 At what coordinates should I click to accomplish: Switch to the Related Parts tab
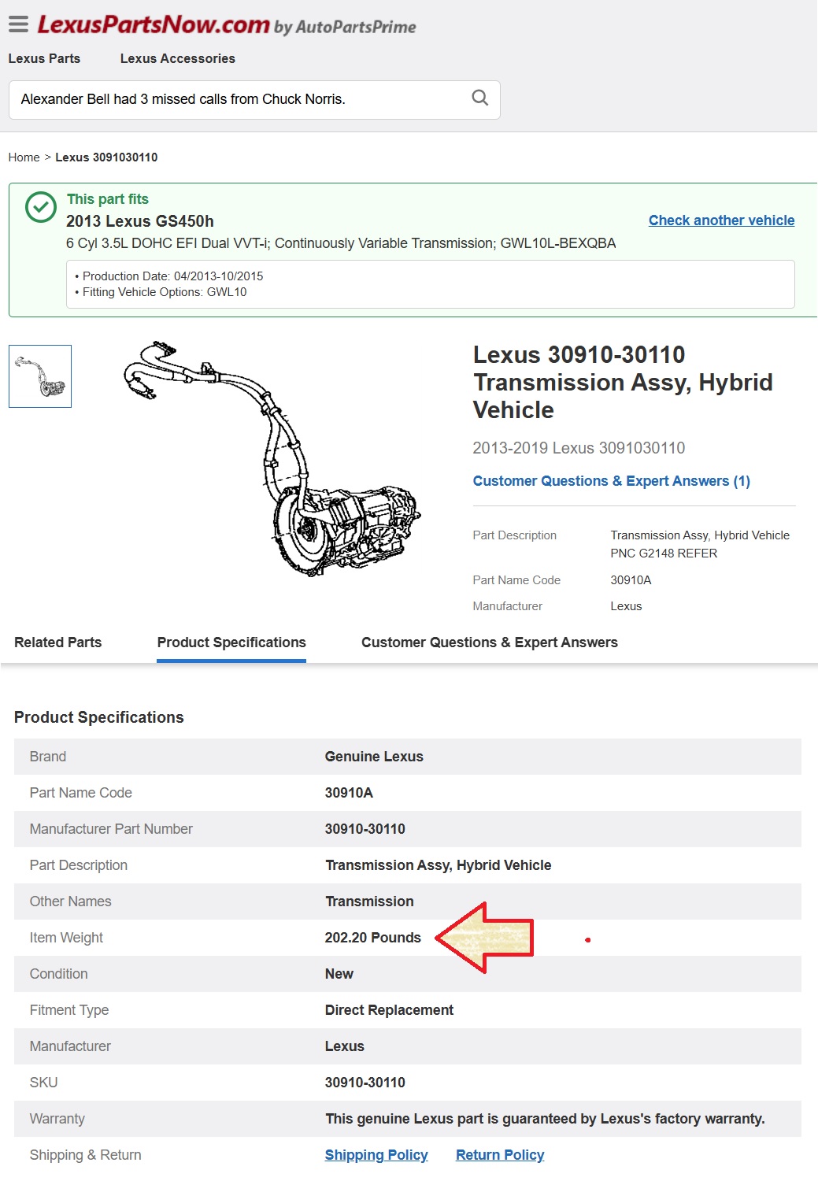point(57,642)
